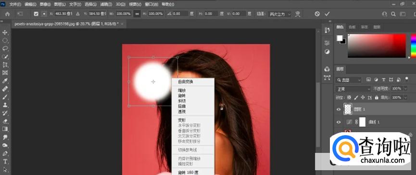The height and width of the screenshot is (175, 416).
Task: Select the Blur tool
Action: coord(5,137)
